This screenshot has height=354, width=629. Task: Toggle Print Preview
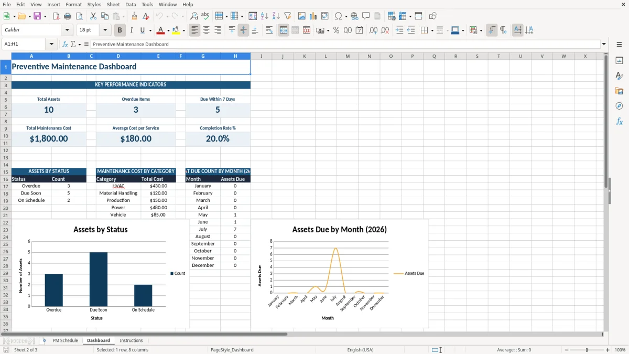(x=79, y=16)
